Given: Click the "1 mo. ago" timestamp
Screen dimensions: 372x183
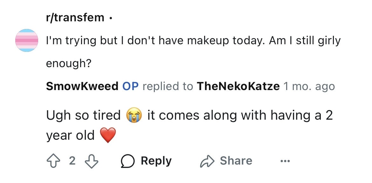Looking at the screenshot, I should [x=309, y=86].
